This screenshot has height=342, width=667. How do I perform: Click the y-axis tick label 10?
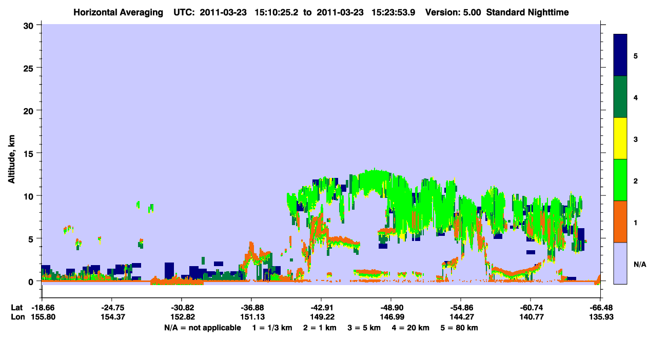coord(30,196)
